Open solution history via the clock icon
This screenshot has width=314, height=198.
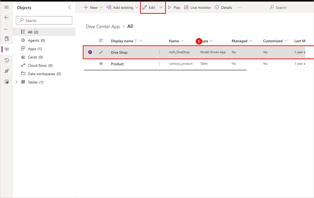7,60
